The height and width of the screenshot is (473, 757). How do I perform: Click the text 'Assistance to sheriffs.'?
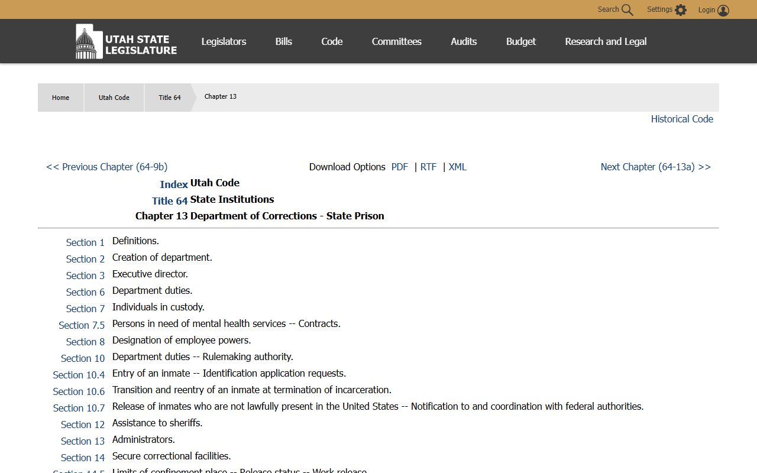(x=157, y=423)
